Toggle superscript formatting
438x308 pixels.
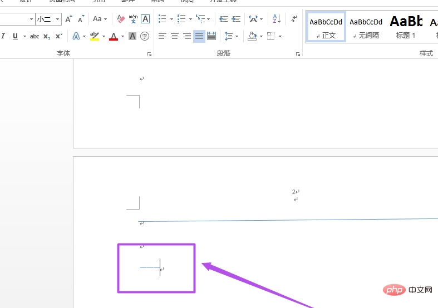pyautogui.click(x=58, y=36)
